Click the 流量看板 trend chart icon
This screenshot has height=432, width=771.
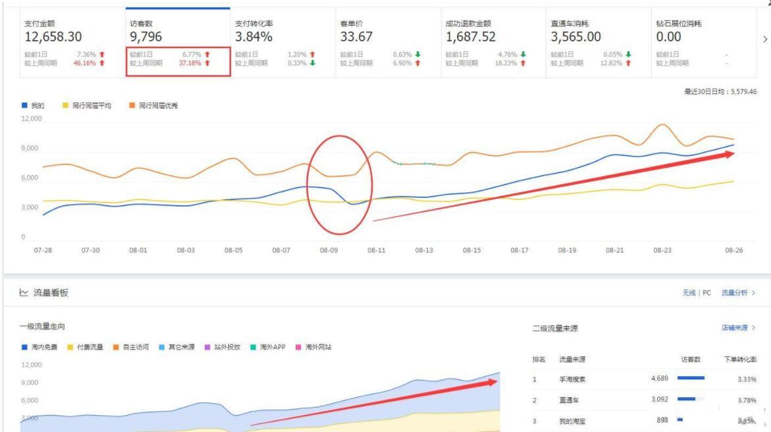pos(24,293)
